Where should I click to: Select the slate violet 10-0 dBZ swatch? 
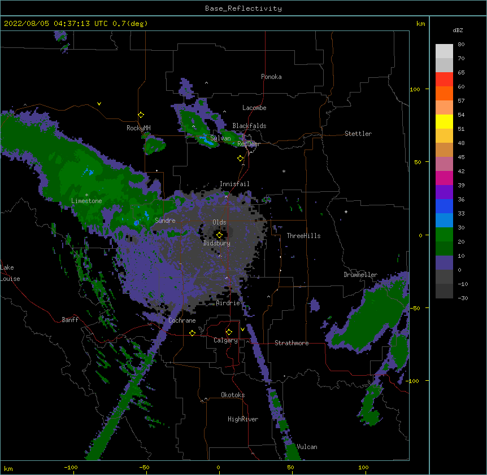[444, 263]
